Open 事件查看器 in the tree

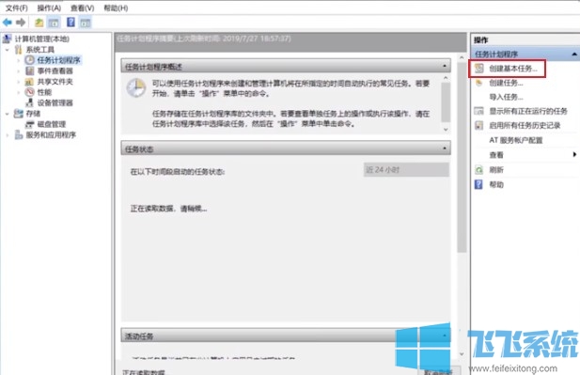pos(55,70)
